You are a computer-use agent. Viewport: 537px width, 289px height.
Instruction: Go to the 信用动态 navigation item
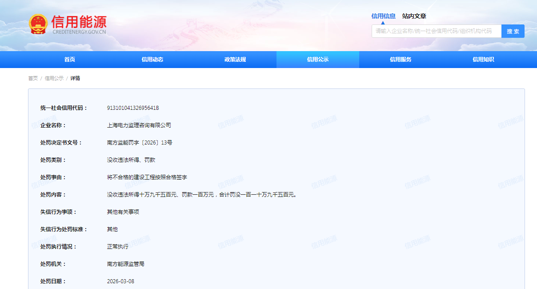pyautogui.click(x=152, y=60)
